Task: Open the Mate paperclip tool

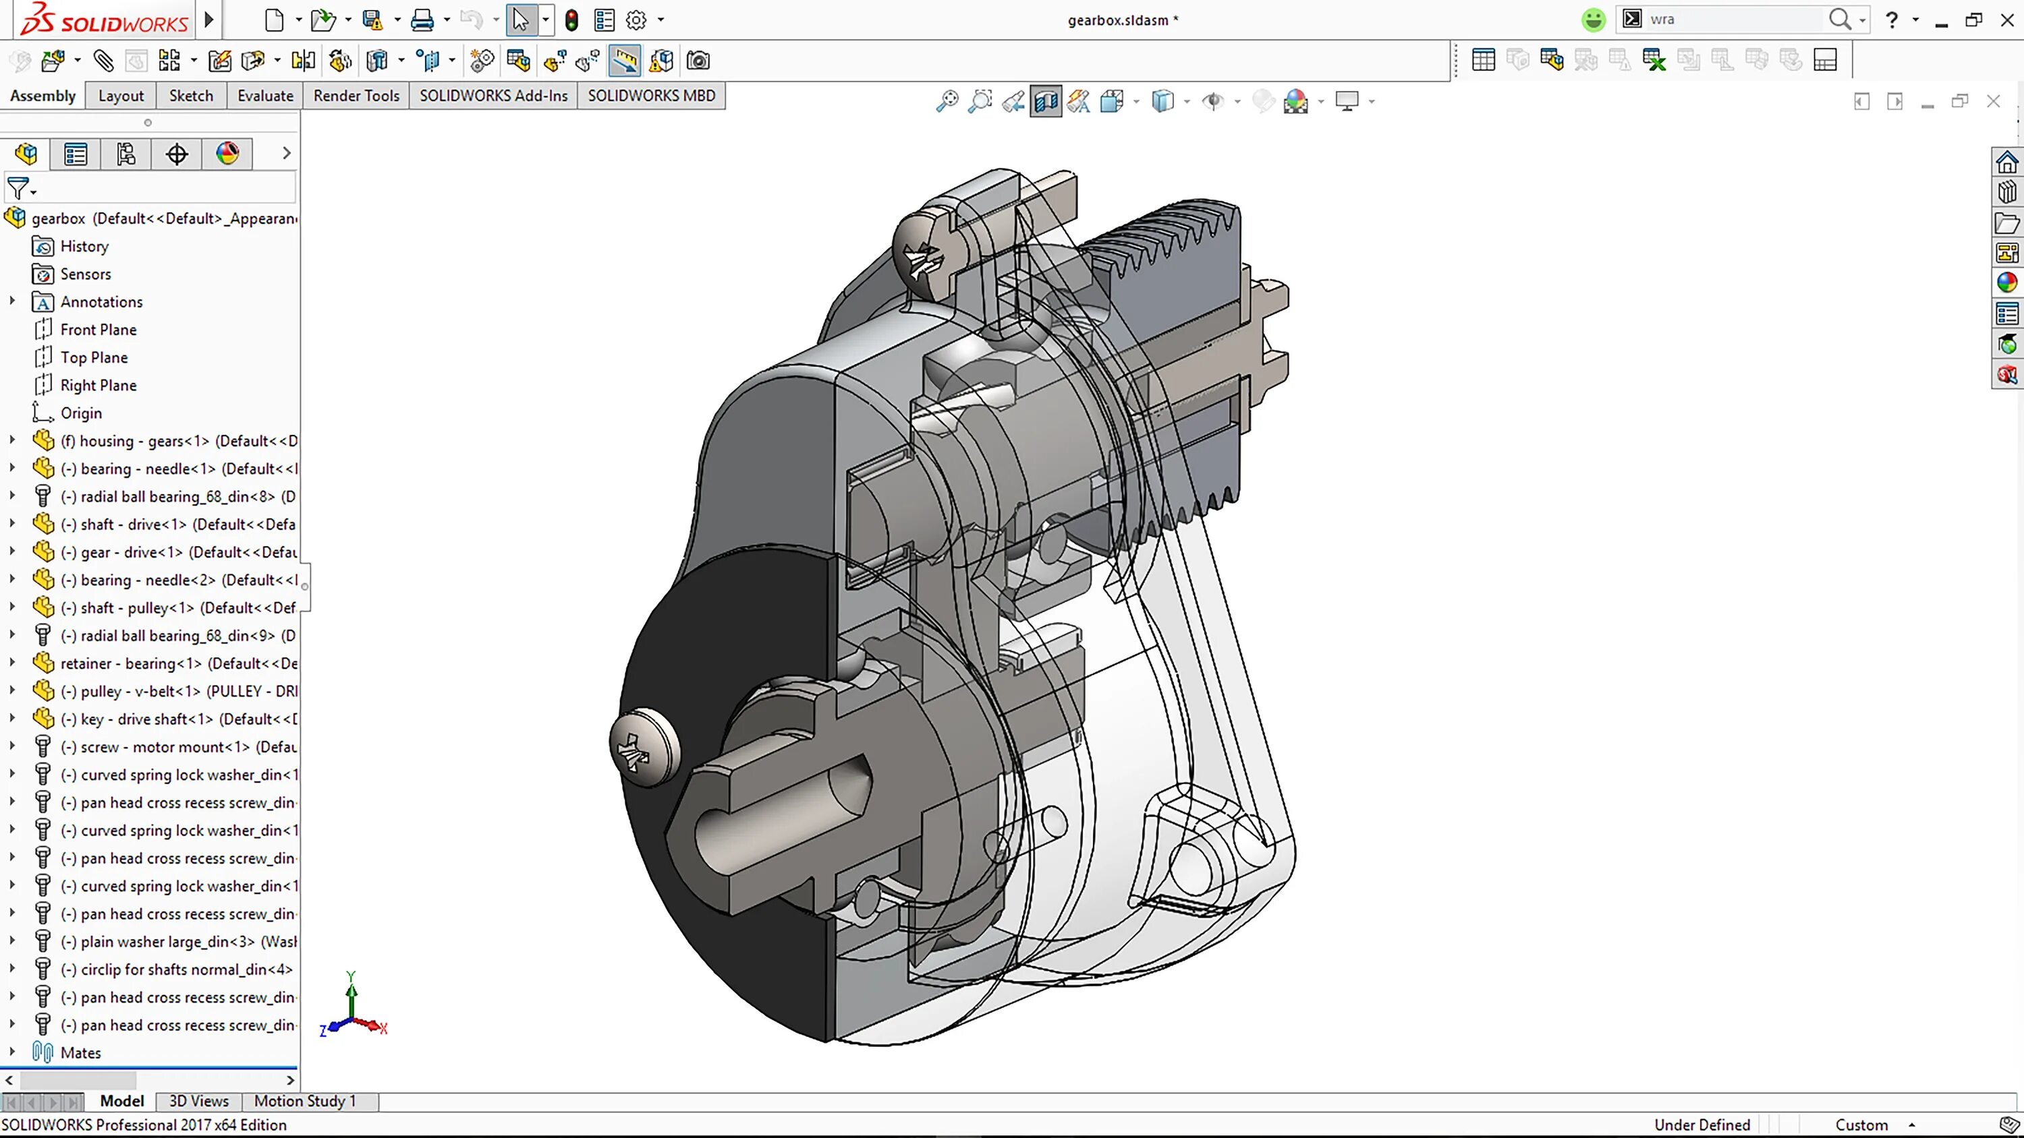Action: click(104, 61)
